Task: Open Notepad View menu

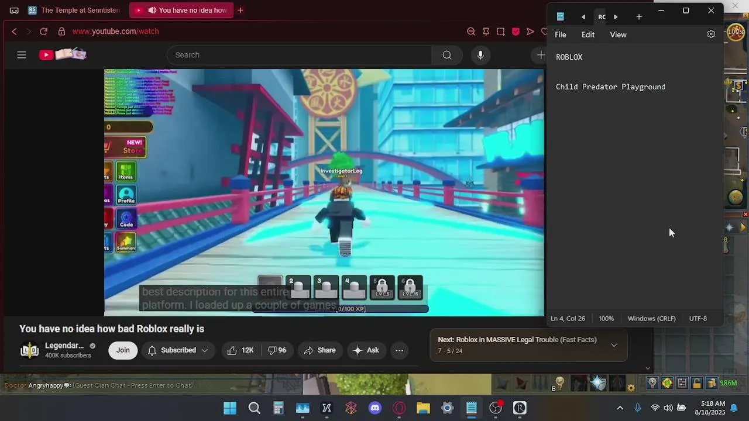Action: 618,34
